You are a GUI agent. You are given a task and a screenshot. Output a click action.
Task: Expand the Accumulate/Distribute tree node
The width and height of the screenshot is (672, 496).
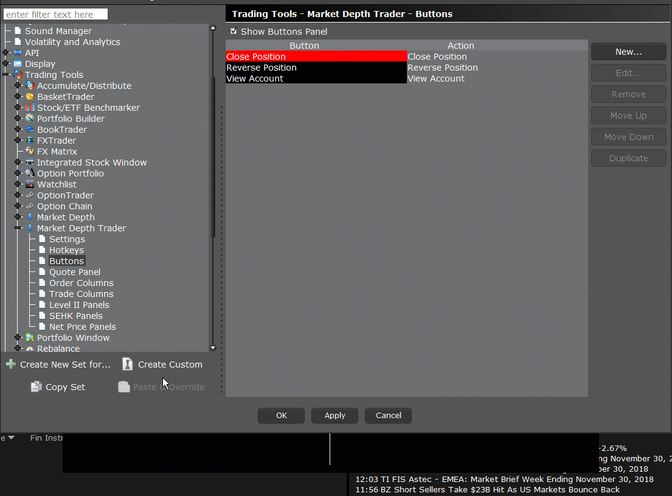pyautogui.click(x=18, y=86)
